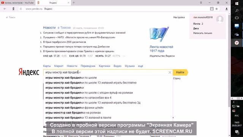Reload the page with refresh icon

21,9
